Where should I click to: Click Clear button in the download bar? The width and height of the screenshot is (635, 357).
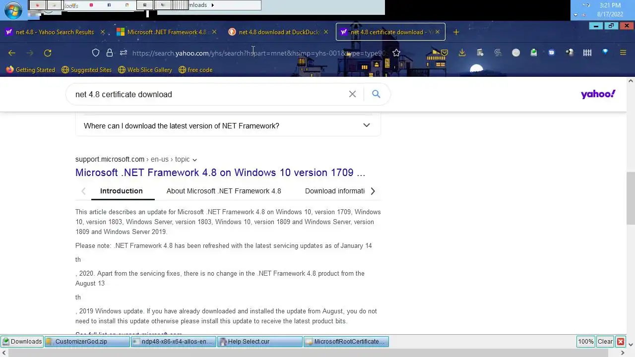pos(605,342)
